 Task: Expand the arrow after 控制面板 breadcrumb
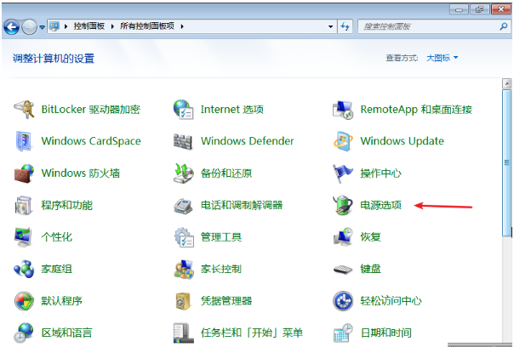coord(112,26)
